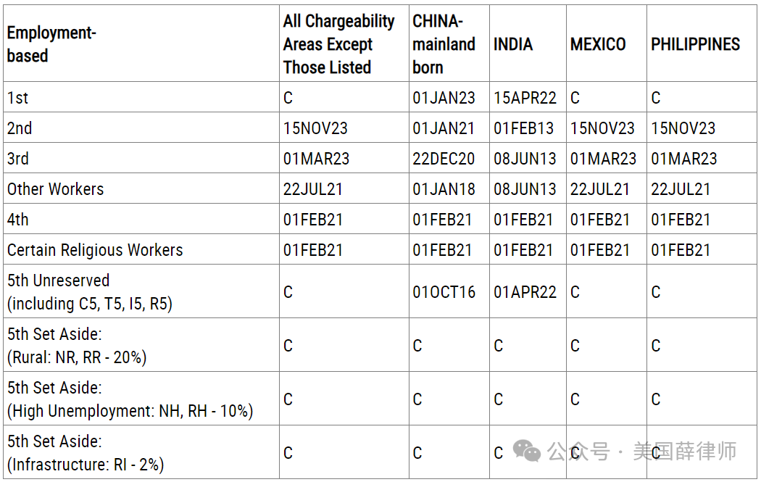Click India 1st preference date 15APR22
This screenshot has width=761, height=482.
point(525,98)
